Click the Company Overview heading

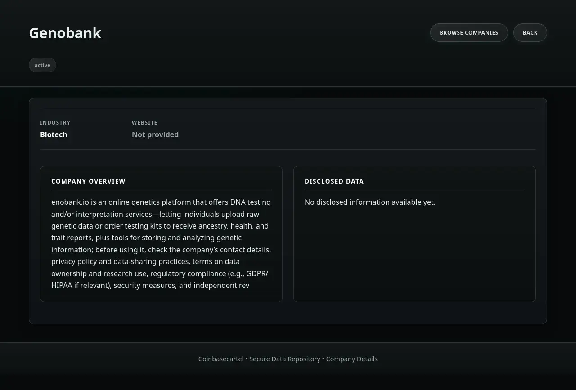tap(88, 181)
